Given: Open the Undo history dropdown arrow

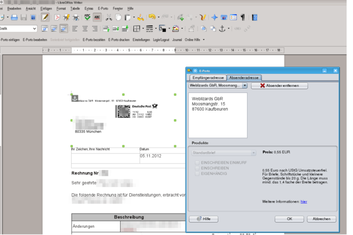Looking at the screenshot, I should (x=158, y=17).
